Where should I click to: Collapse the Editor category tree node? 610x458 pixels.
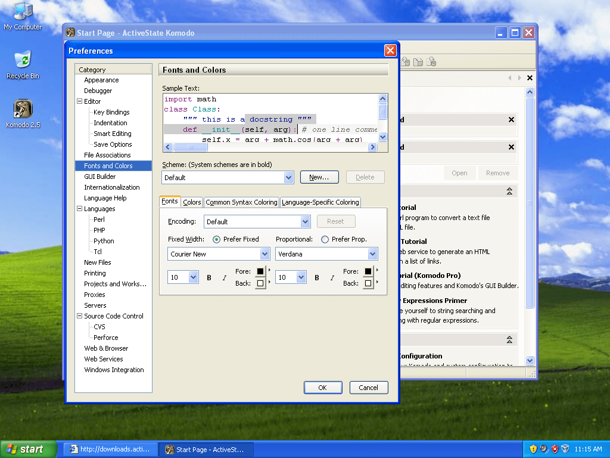point(79,101)
